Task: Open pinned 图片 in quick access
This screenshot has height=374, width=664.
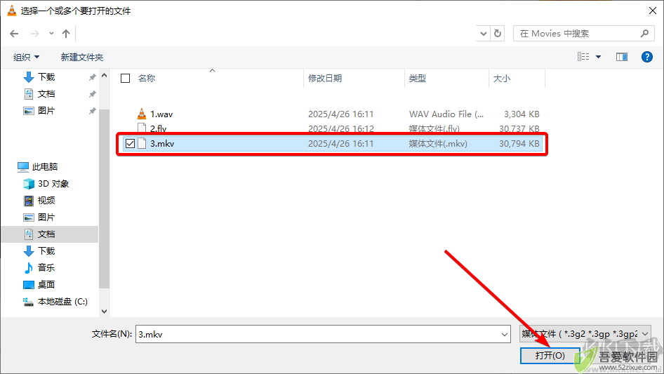Action: point(46,111)
